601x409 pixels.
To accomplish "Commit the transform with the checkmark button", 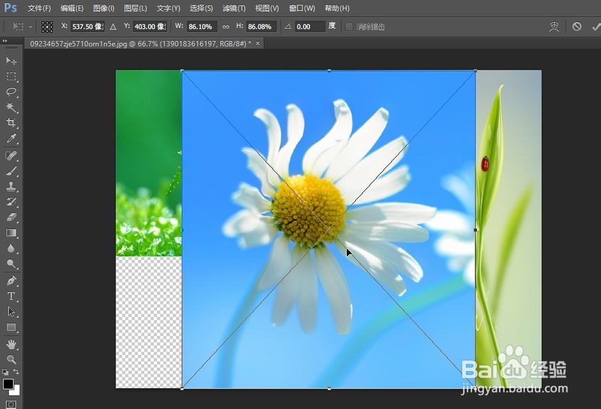I will coord(596,26).
